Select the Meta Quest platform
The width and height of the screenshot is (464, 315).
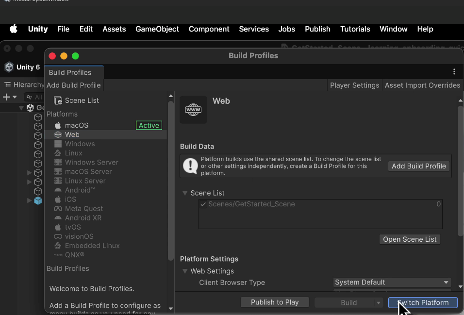coord(106,208)
